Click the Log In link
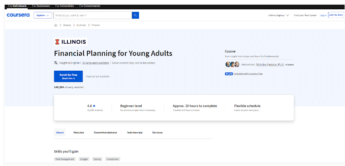Screen dimensions: 345x166 (x=323, y=15)
